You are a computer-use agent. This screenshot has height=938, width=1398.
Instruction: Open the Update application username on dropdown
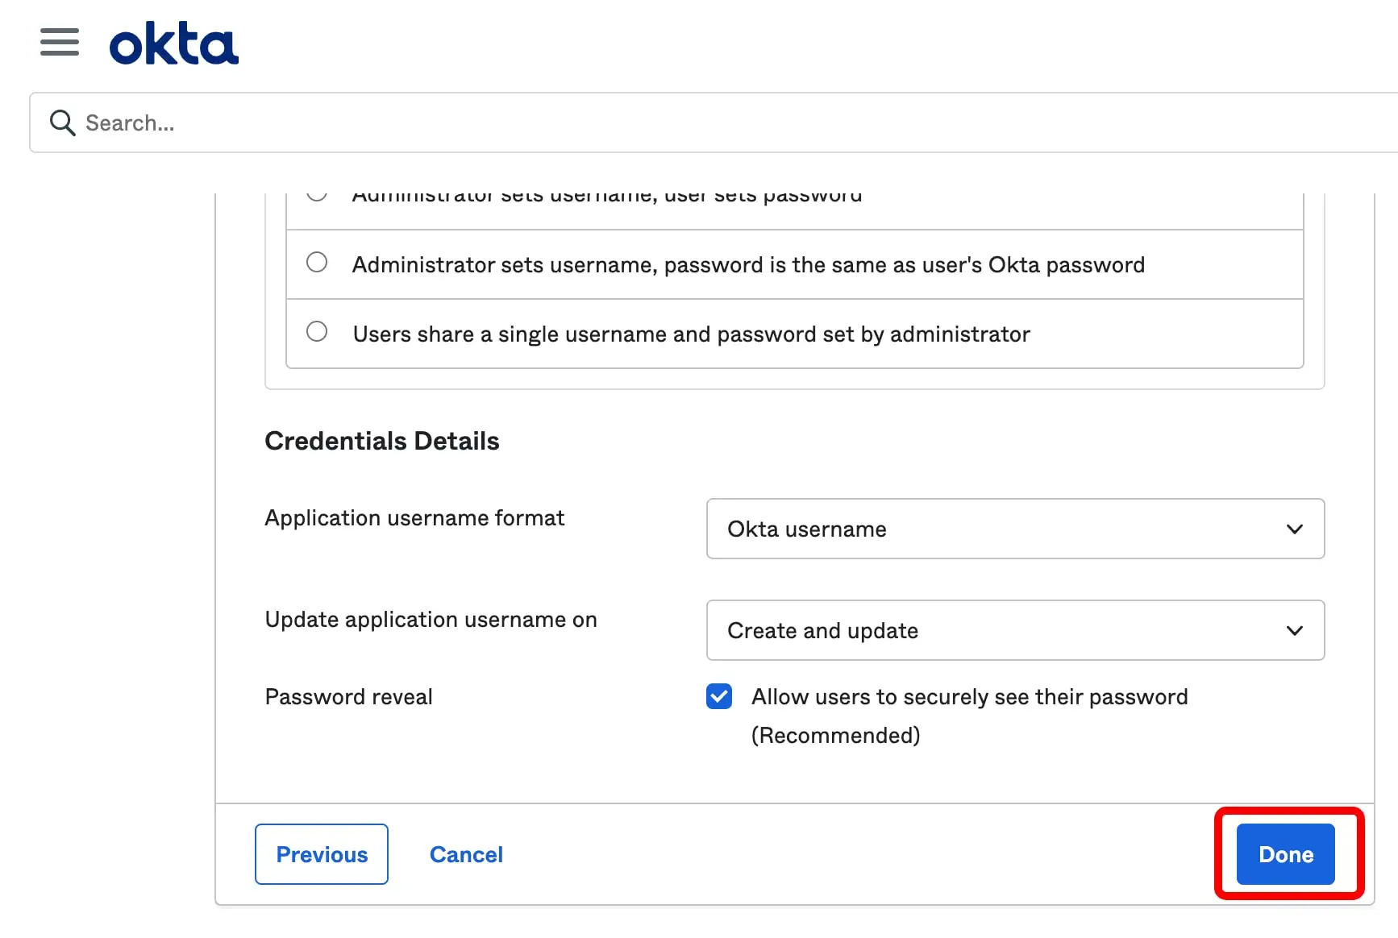point(1015,630)
